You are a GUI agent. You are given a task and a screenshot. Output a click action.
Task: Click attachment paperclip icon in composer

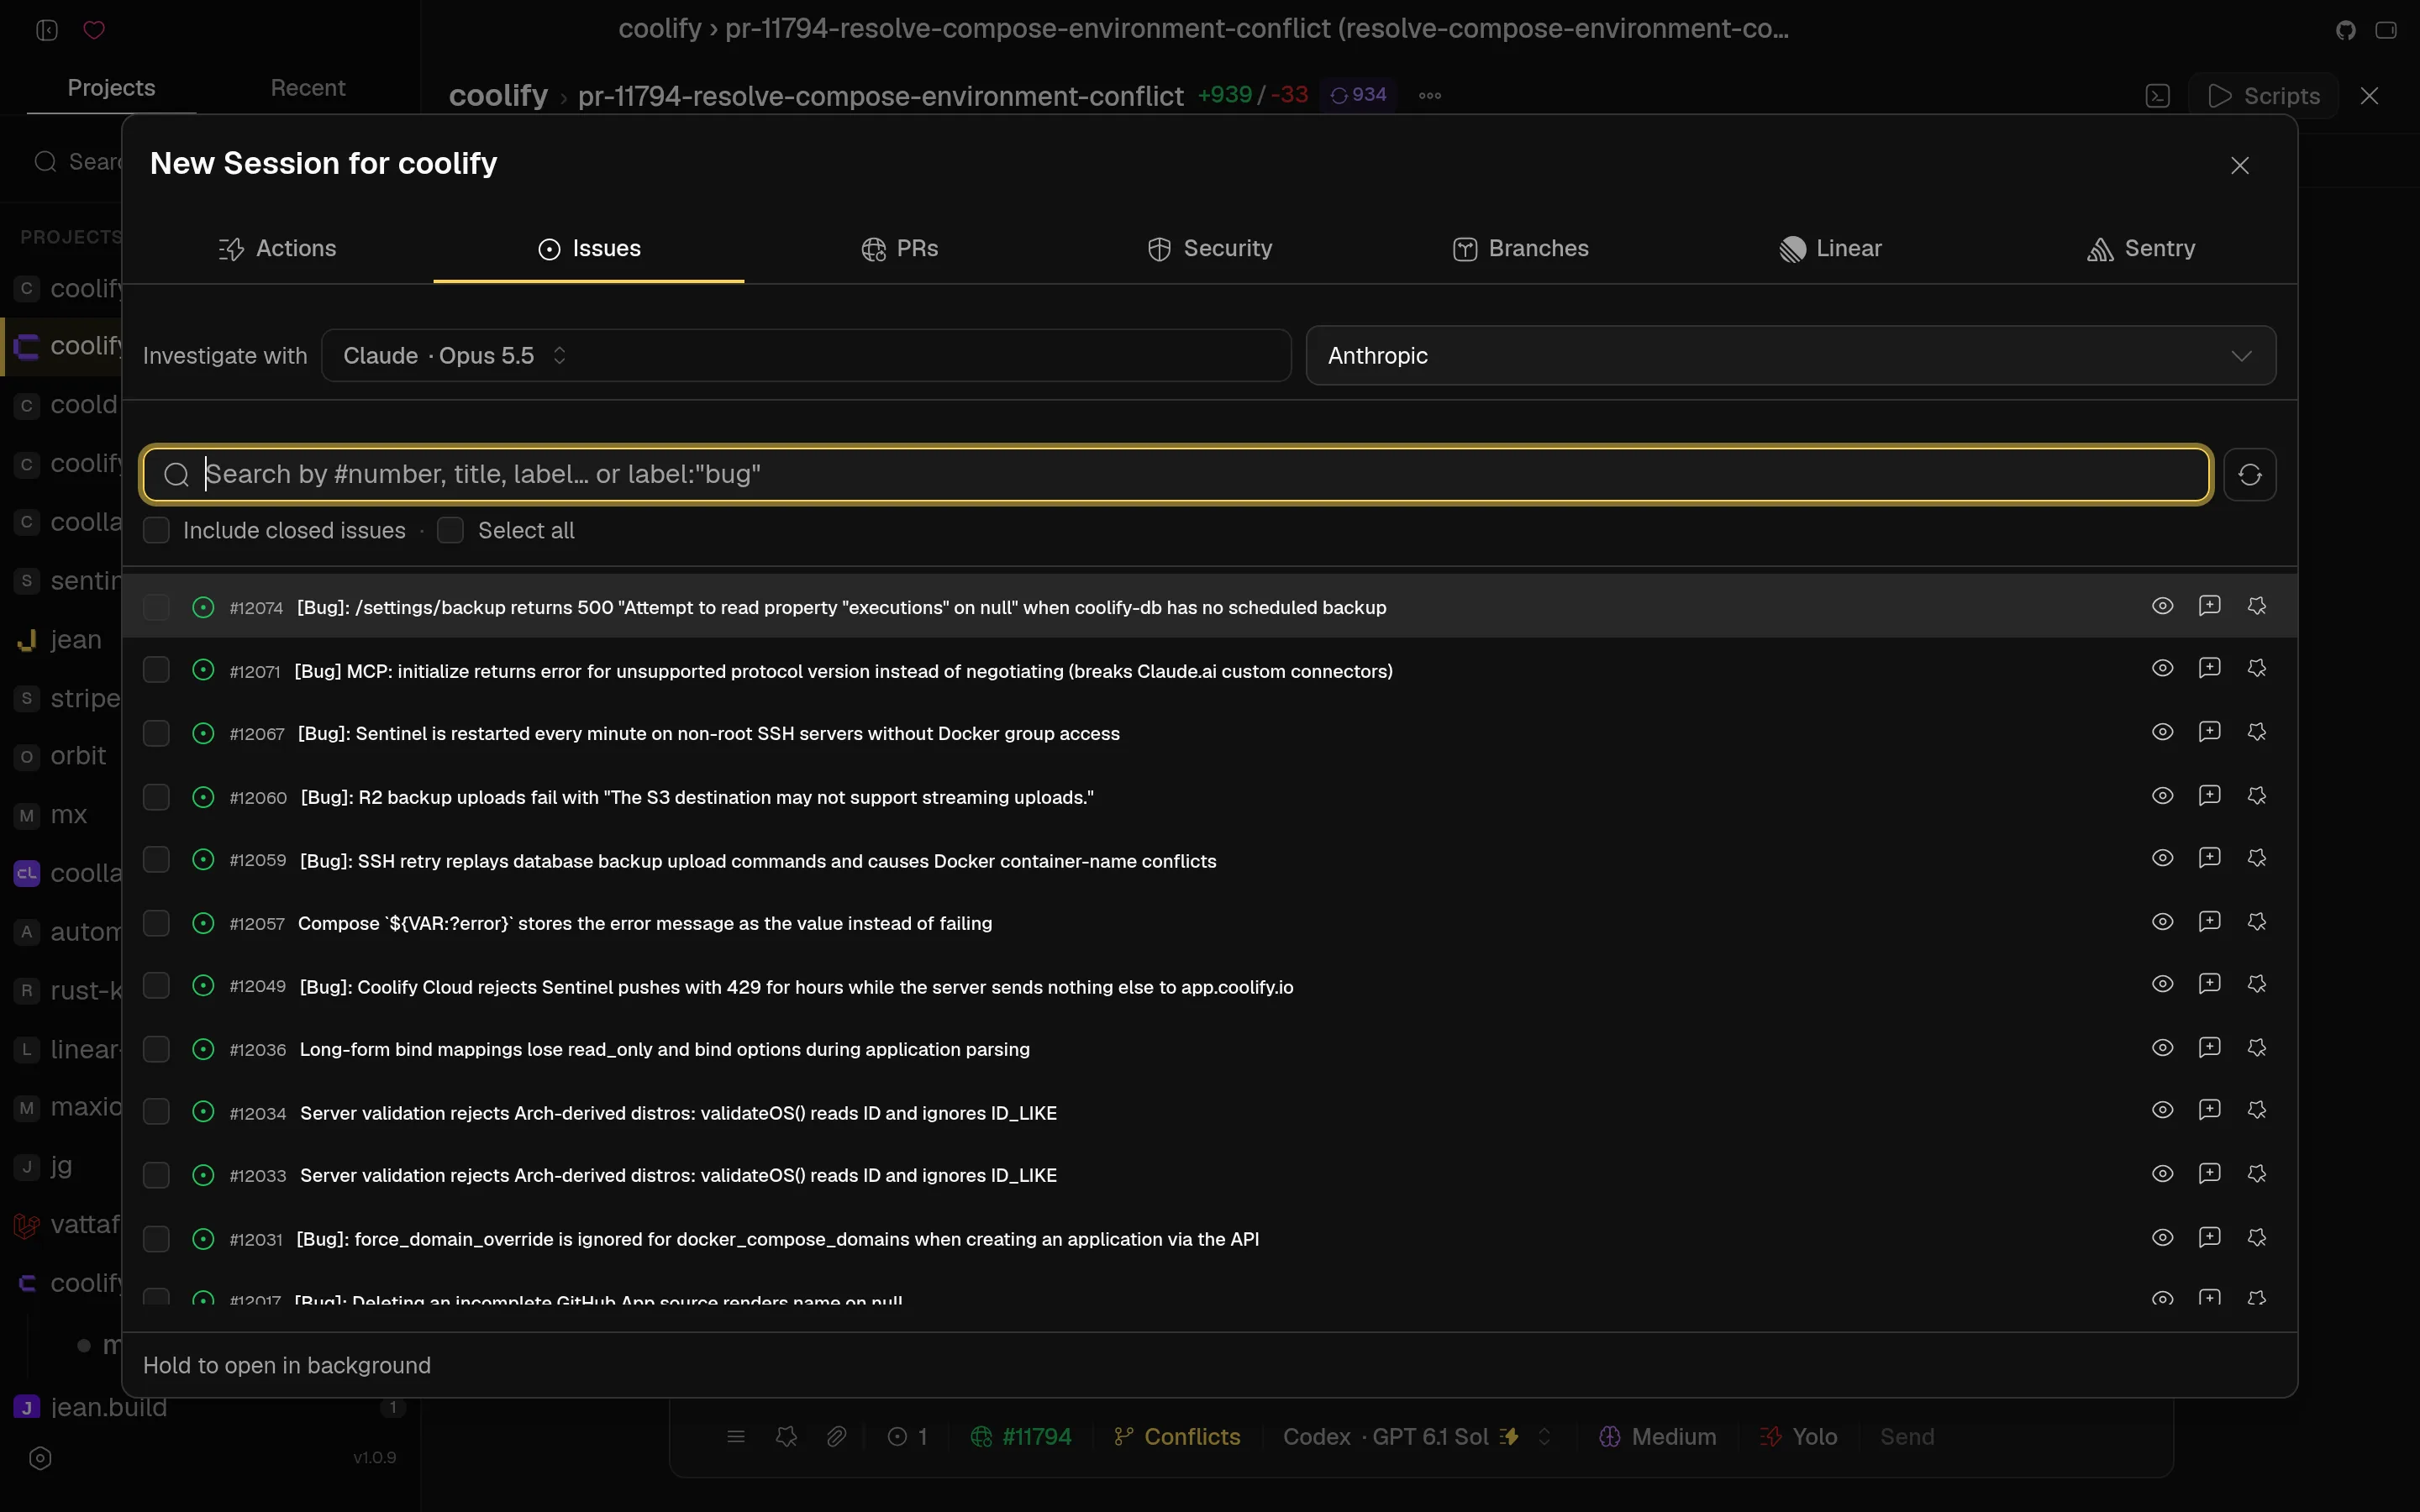pyautogui.click(x=837, y=1437)
